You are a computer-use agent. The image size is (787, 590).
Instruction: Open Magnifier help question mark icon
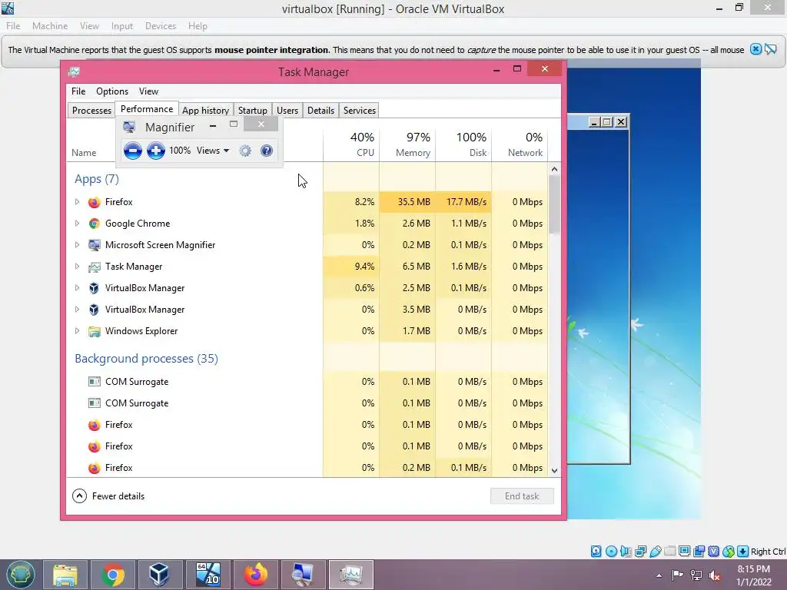[x=267, y=151]
